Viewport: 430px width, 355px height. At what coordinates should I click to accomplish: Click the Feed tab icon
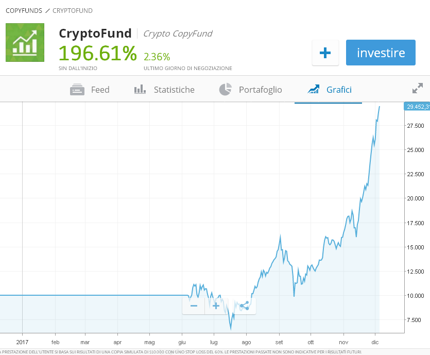click(77, 90)
